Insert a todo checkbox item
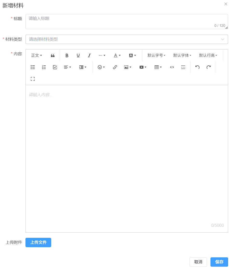231x268 pixels. pyautogui.click(x=55, y=67)
